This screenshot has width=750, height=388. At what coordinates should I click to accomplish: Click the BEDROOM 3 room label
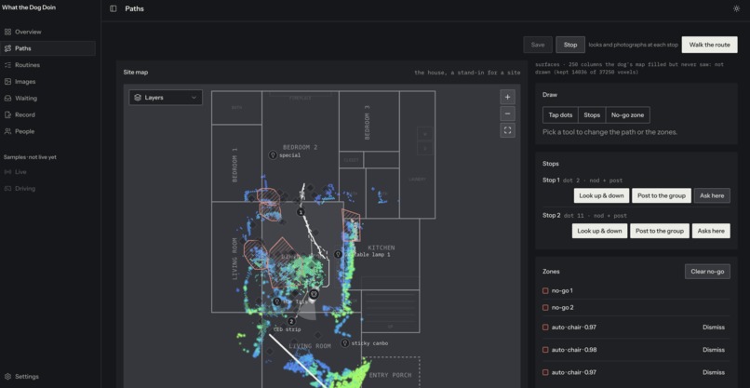coord(368,123)
